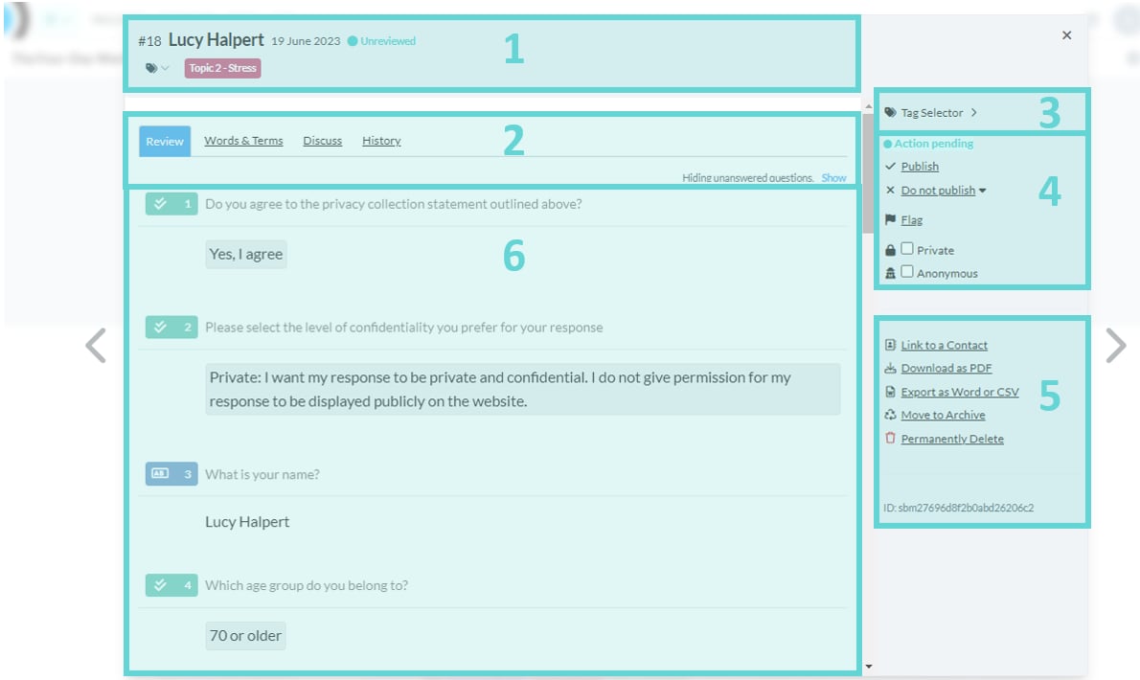
Task: Click the date 19 June 2023
Action: tap(306, 41)
